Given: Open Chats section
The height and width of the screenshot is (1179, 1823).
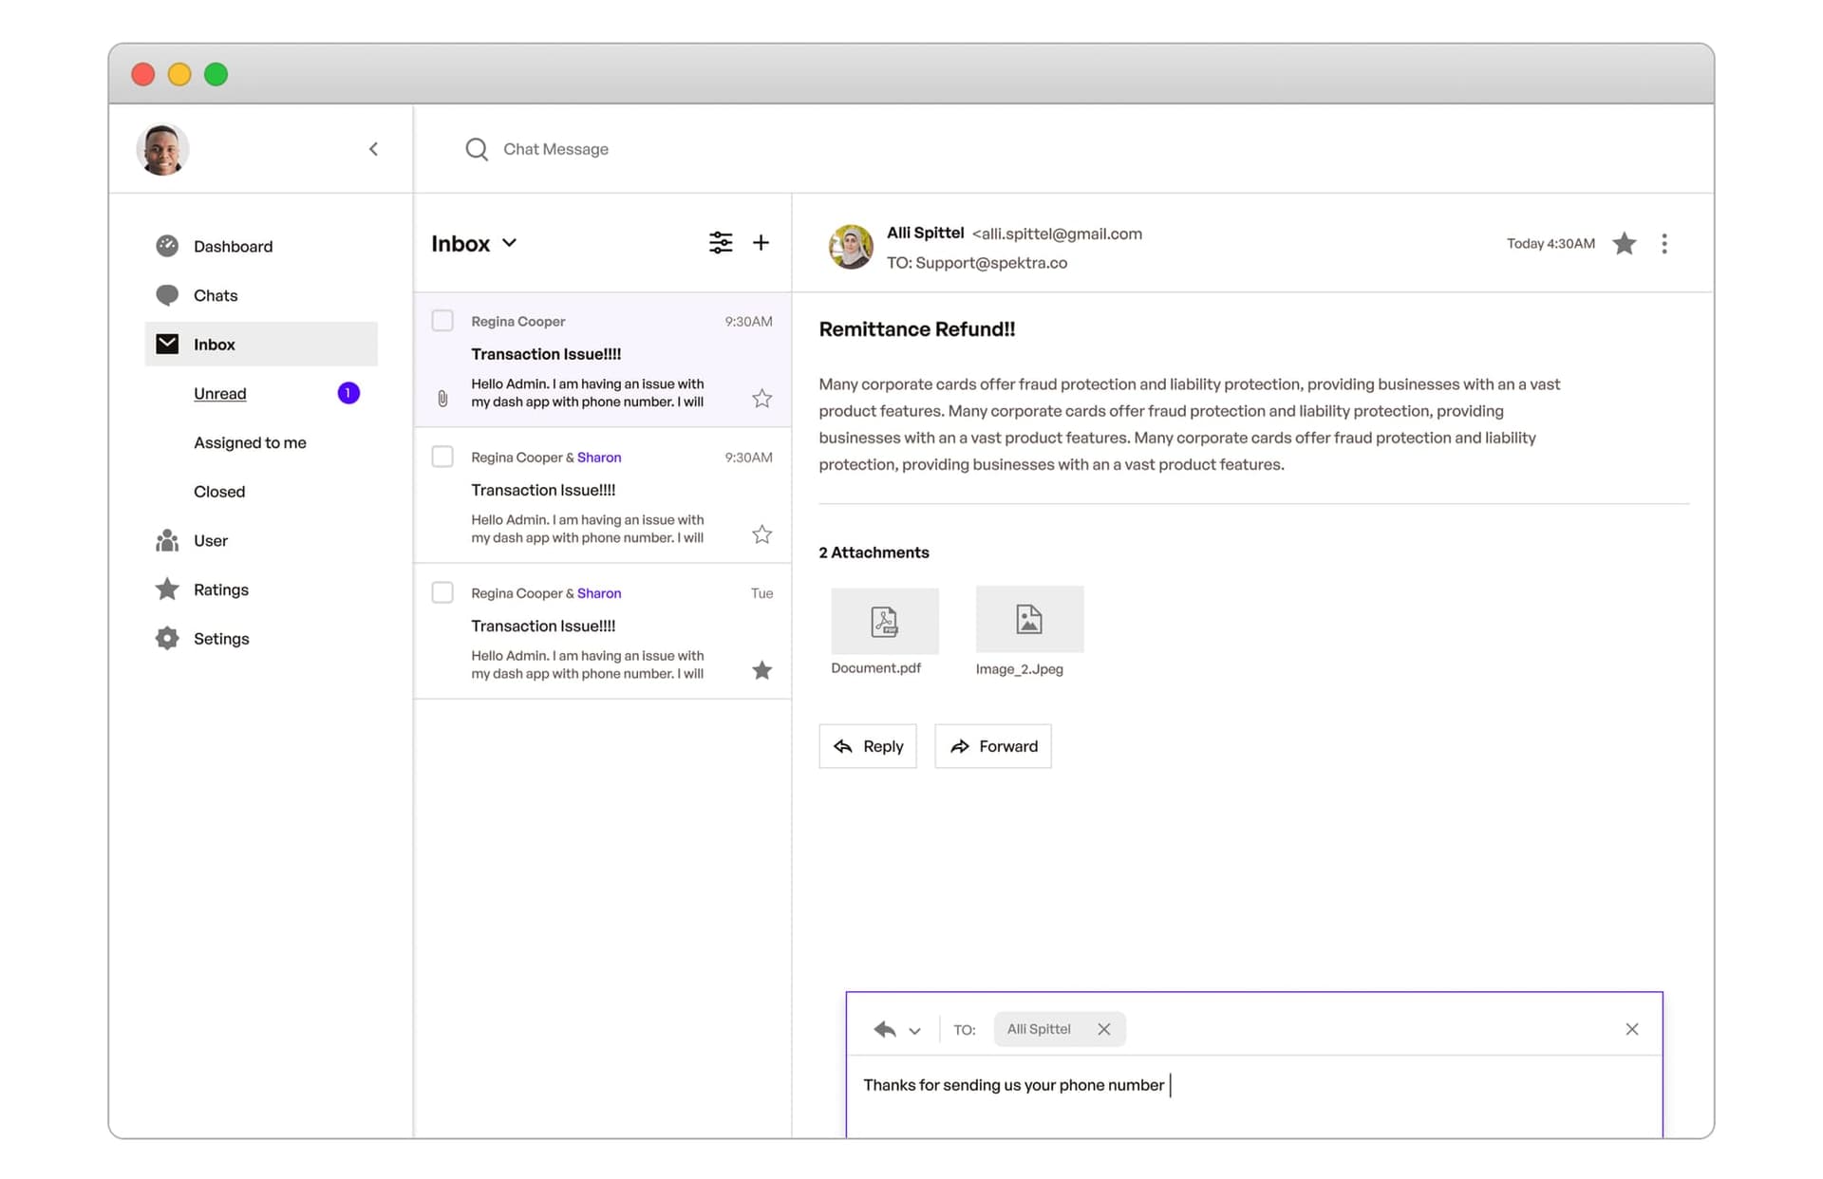Looking at the screenshot, I should [x=216, y=295].
